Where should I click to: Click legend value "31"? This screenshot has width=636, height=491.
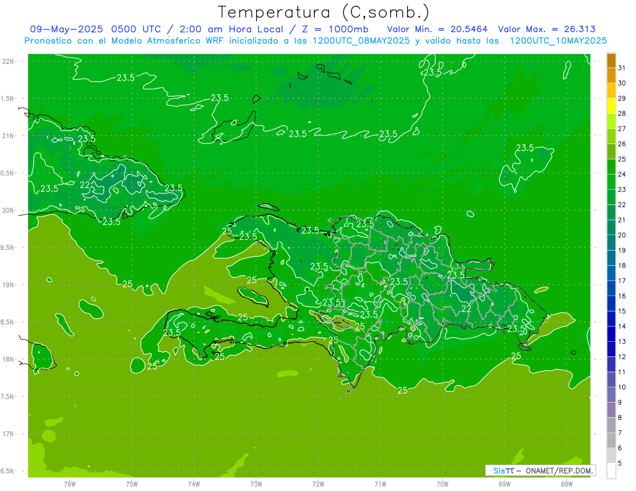pos(622,68)
